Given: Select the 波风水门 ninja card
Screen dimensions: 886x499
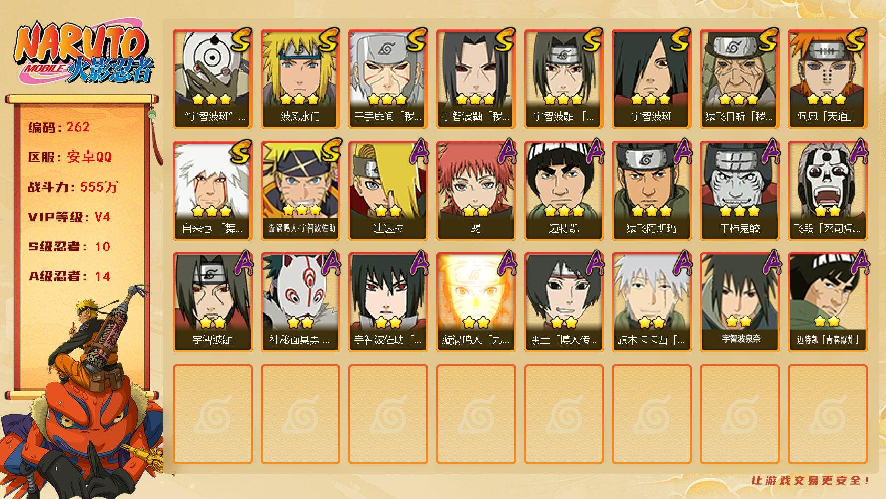Looking at the screenshot, I should pyautogui.click(x=300, y=79).
